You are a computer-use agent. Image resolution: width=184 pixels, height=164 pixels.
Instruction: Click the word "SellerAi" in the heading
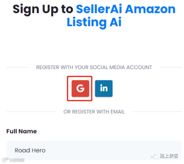pos(99,9)
